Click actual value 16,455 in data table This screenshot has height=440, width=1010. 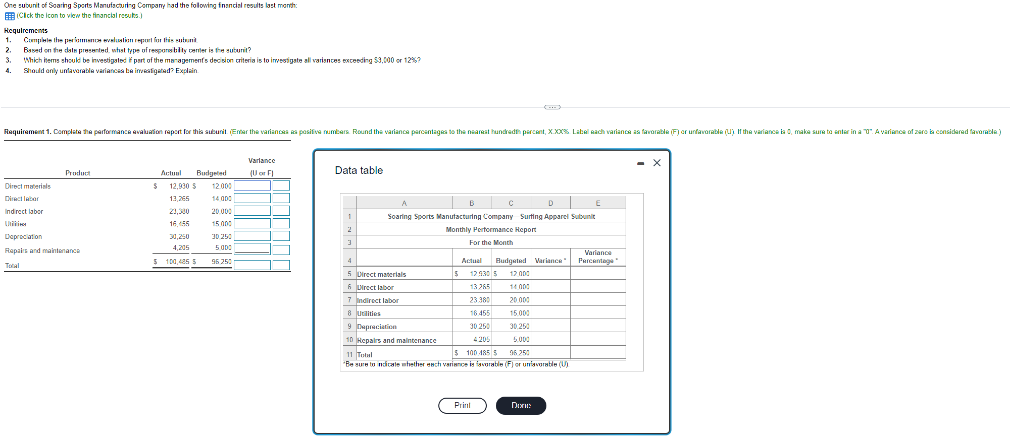pos(480,313)
